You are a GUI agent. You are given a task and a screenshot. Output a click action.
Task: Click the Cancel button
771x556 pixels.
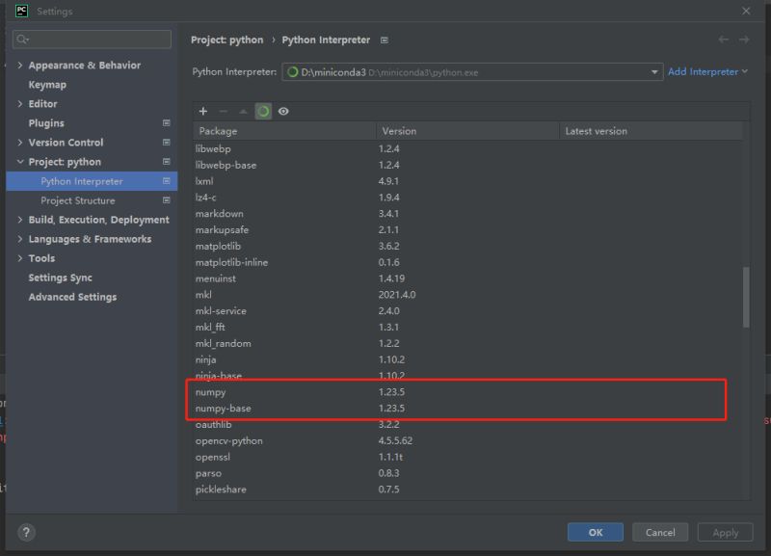pyautogui.click(x=660, y=532)
